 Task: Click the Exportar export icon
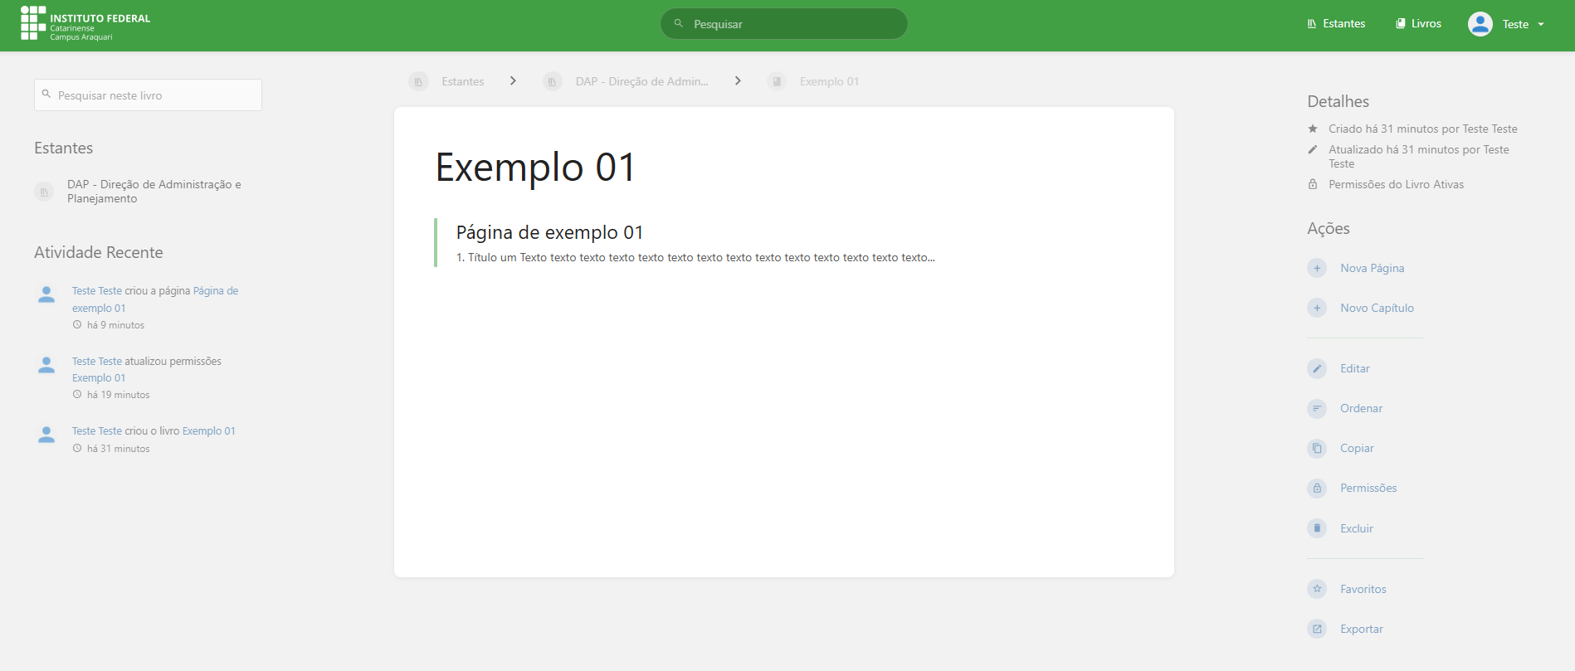click(1317, 629)
